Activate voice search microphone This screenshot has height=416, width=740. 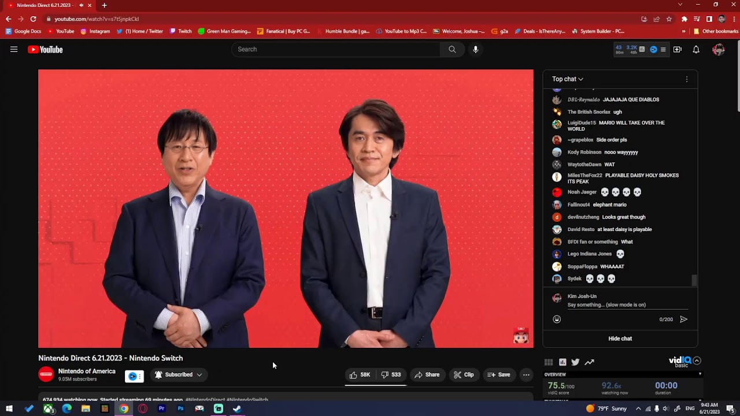click(476, 50)
